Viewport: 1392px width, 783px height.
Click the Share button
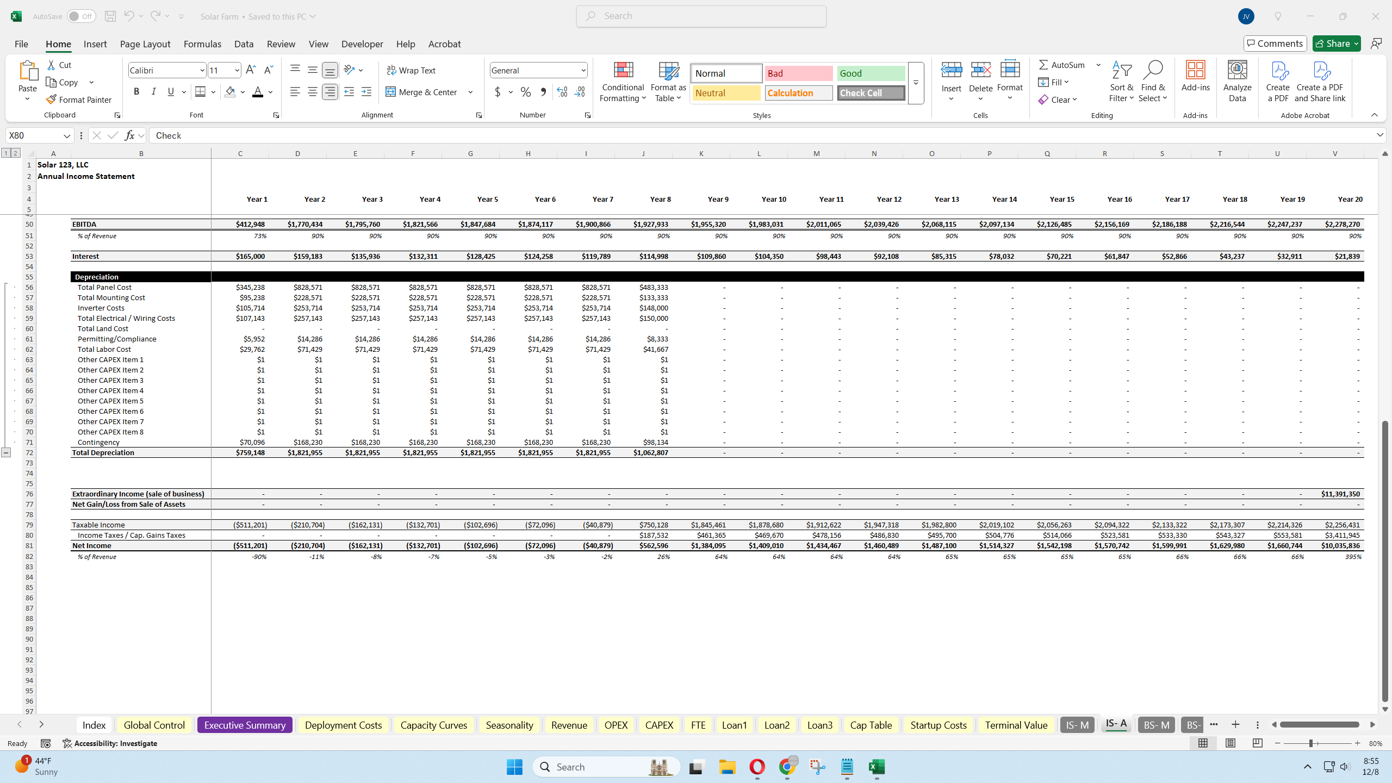coord(1337,43)
